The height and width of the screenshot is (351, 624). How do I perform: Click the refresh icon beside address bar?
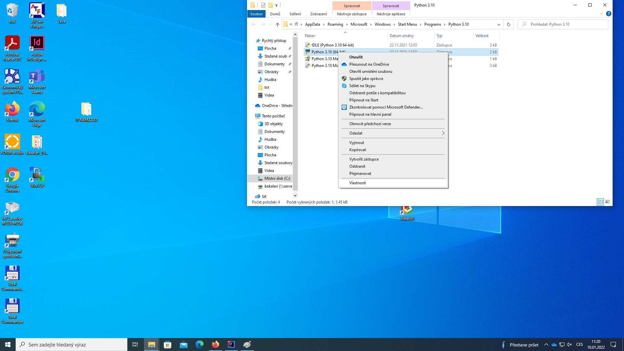click(509, 24)
